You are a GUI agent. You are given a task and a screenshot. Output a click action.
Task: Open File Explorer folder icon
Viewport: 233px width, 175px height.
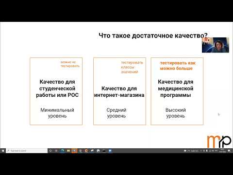[68, 151]
